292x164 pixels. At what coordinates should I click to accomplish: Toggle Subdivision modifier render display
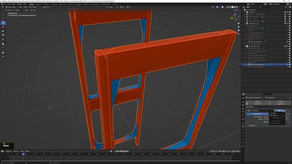[282, 111]
